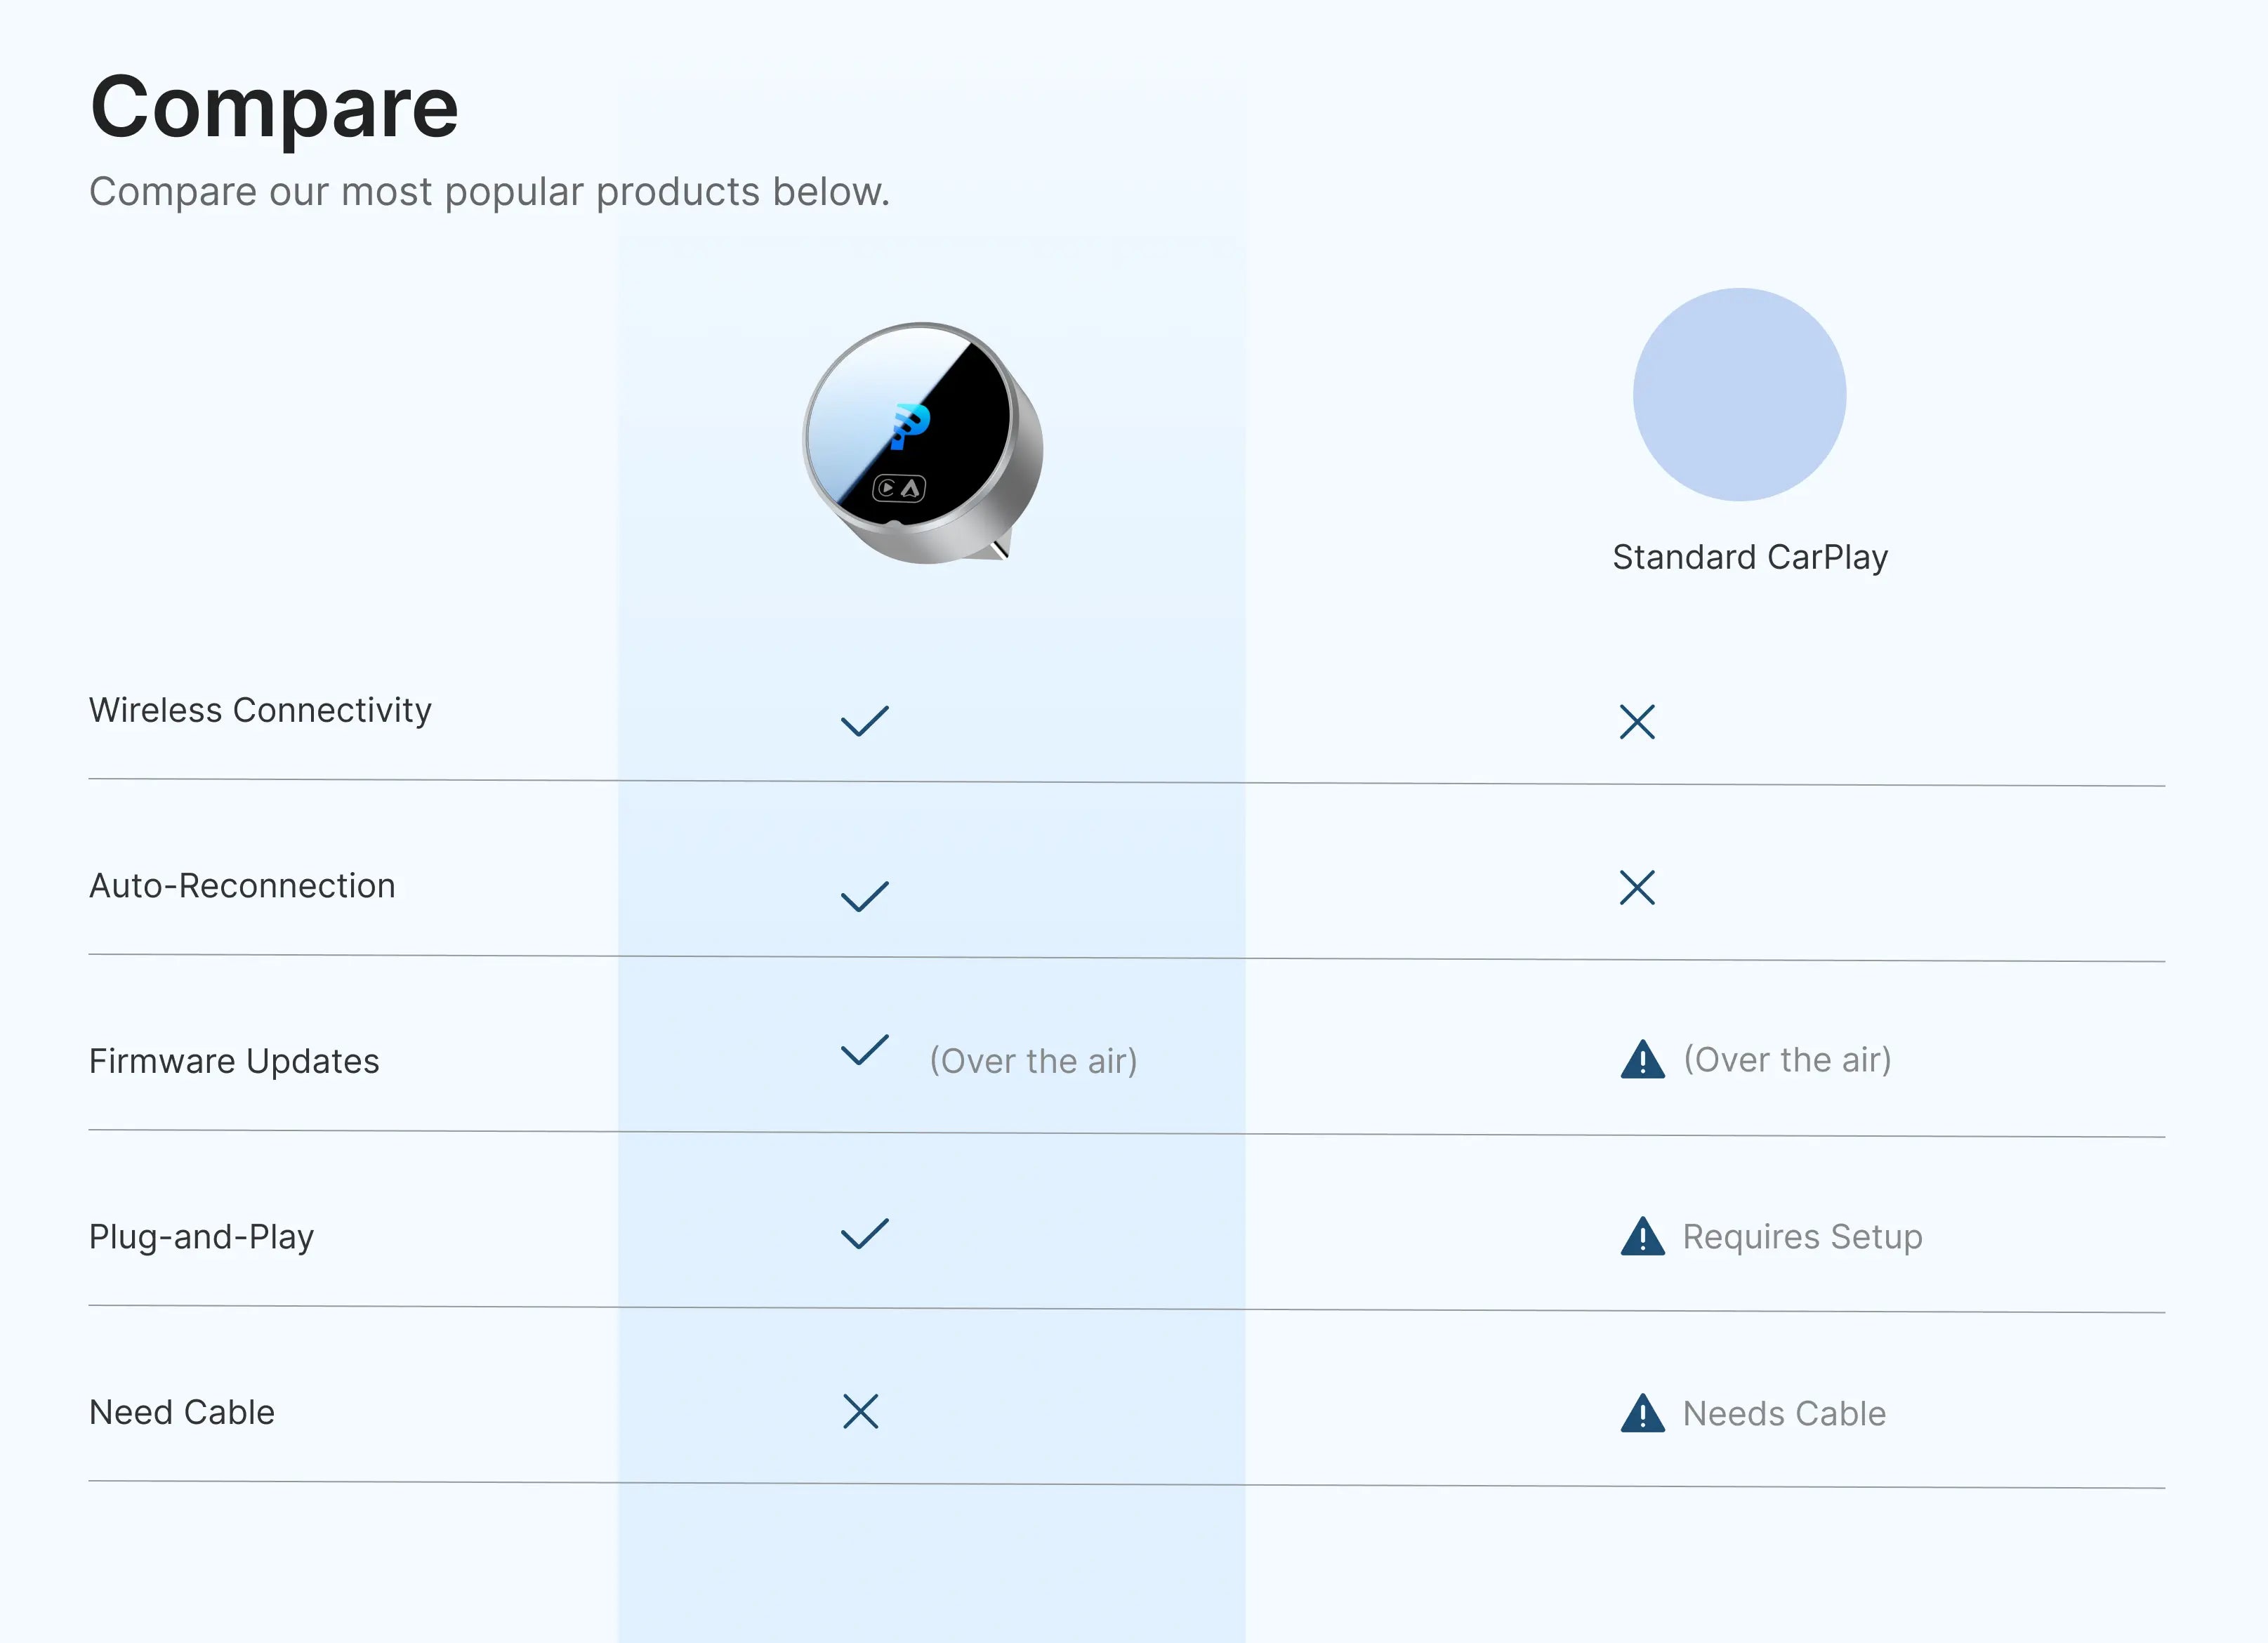Viewport: 2268px width, 1643px height.
Task: Click the Plug-and-Play checkmark icon
Action: pyautogui.click(x=864, y=1234)
